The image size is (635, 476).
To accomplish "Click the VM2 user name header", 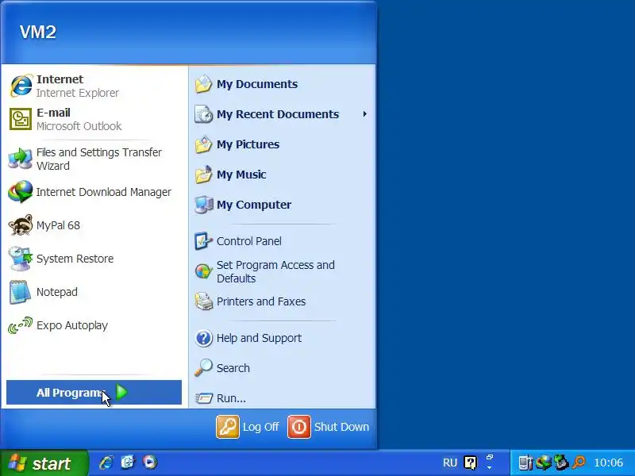I will (x=38, y=32).
